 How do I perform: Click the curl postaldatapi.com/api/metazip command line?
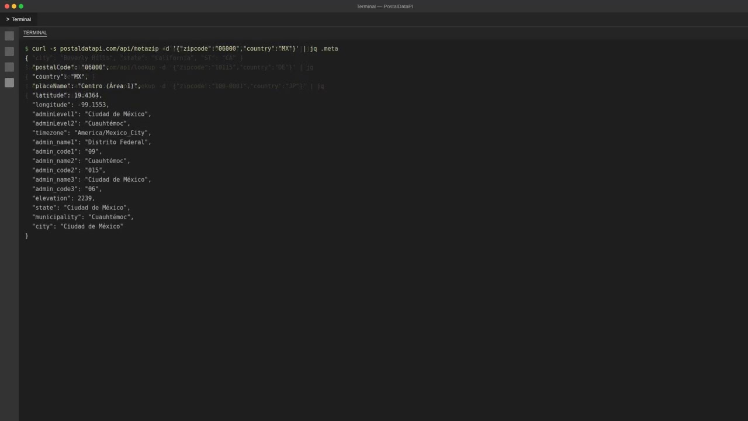click(182, 49)
